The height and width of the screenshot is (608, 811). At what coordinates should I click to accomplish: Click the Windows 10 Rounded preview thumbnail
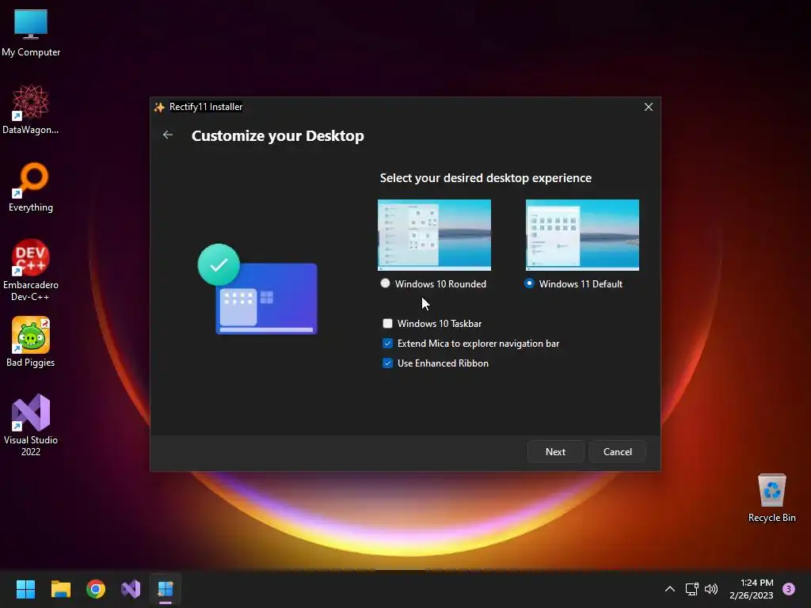[435, 234]
